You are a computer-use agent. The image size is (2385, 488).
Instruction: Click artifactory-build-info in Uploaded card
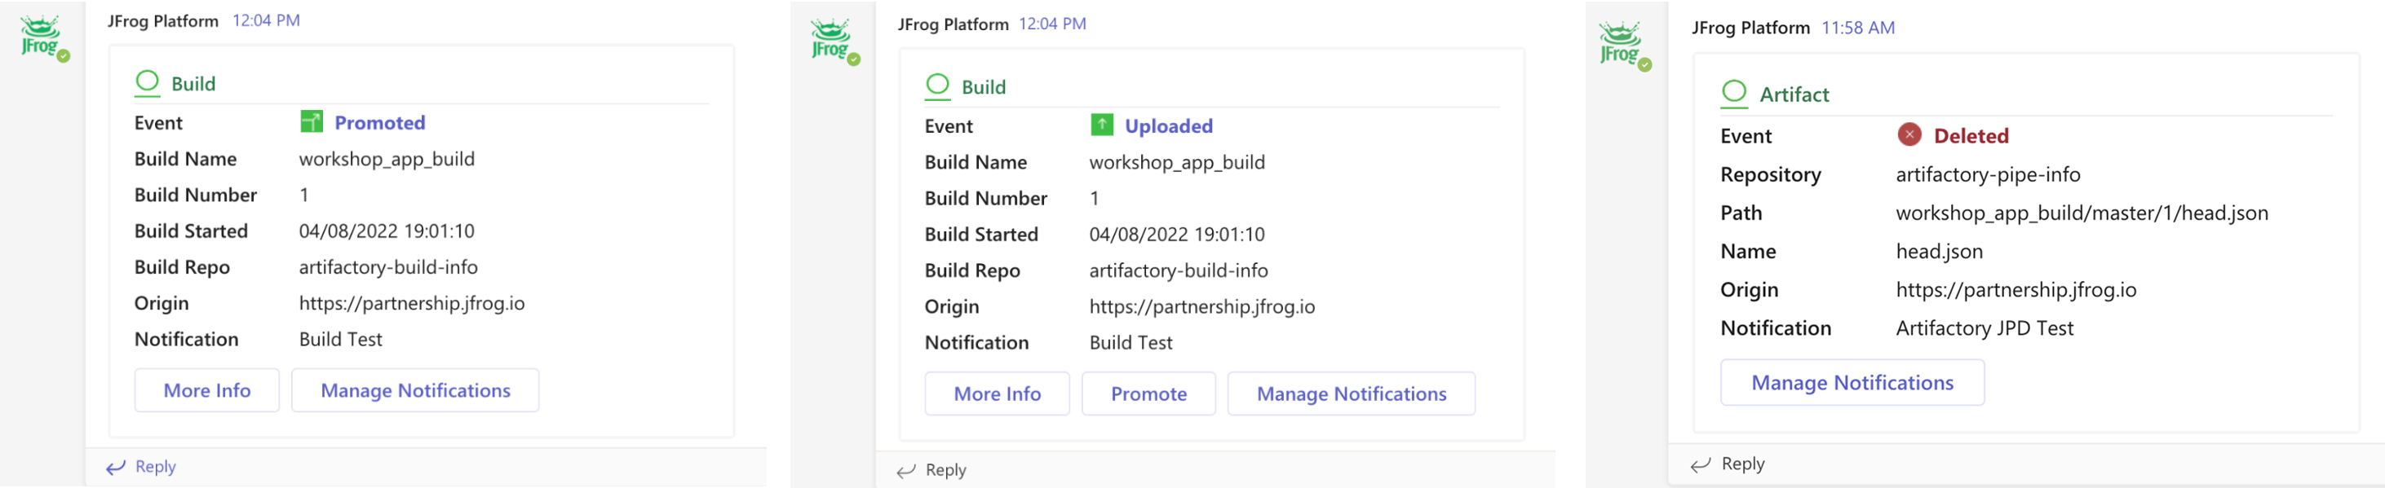point(1179,270)
